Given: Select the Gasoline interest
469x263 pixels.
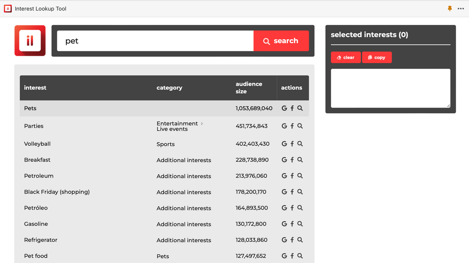Looking at the screenshot, I should point(36,224).
